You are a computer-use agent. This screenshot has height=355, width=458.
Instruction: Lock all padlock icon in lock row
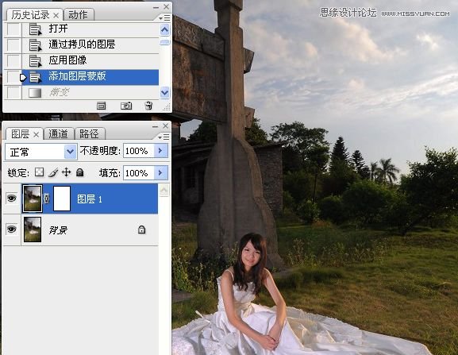pos(79,172)
